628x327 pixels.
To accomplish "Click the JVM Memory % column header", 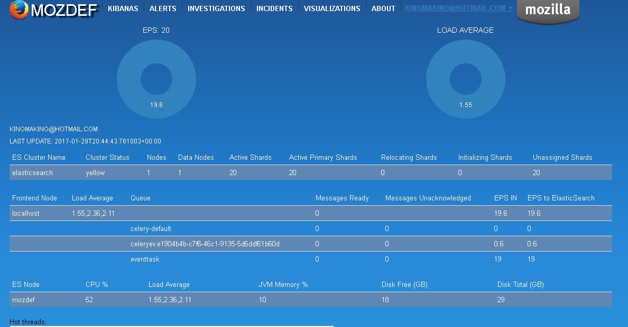I will pyautogui.click(x=283, y=284).
